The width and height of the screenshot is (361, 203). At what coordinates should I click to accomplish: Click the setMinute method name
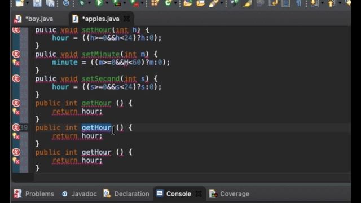(x=100, y=54)
